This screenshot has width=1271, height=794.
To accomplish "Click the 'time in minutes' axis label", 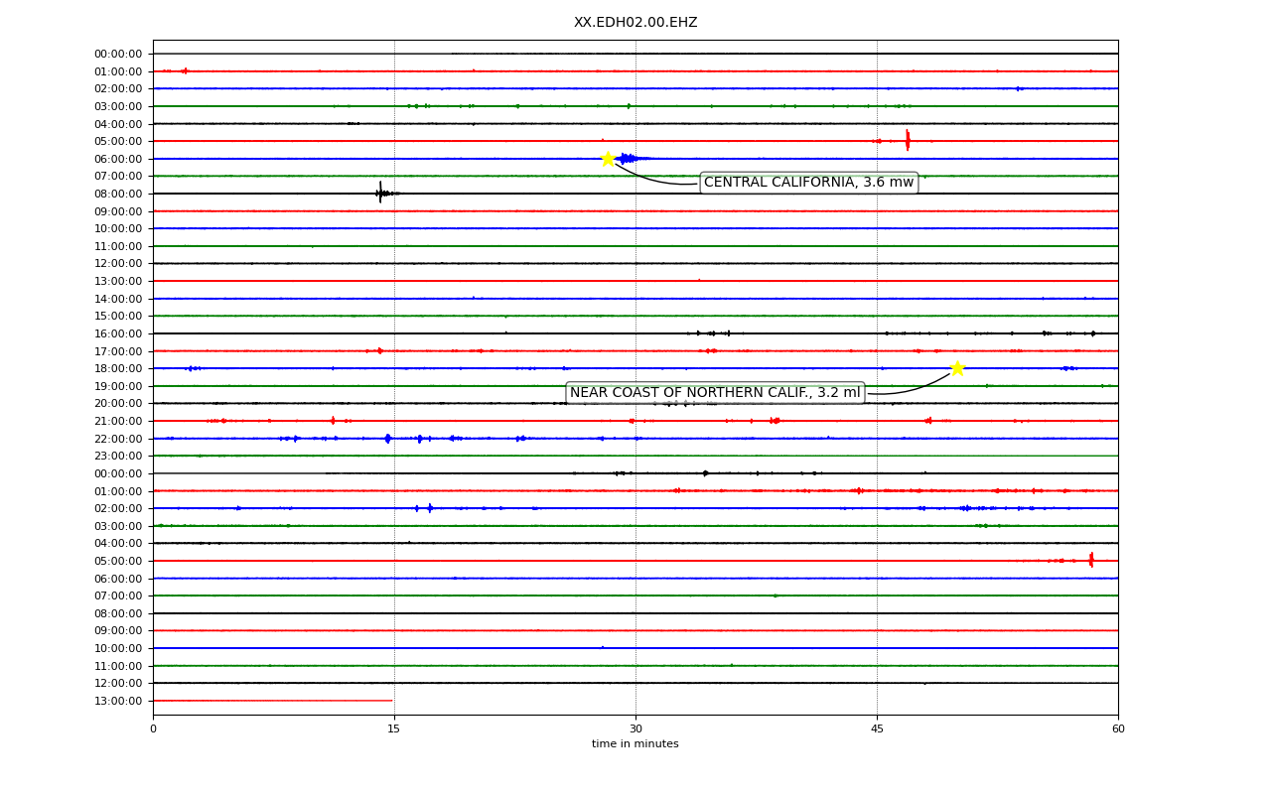I will coord(635,744).
